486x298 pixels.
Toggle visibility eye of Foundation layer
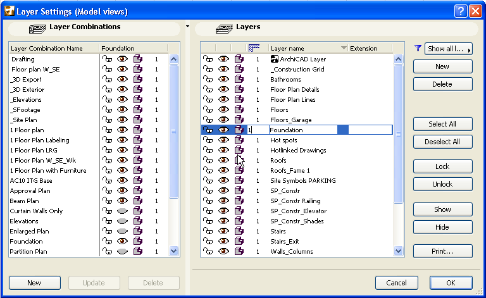tap(223, 130)
